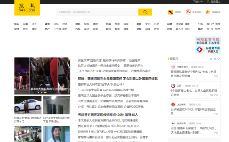
Task: Click the Sohu.com yellow logo
Action: pos(27,8)
